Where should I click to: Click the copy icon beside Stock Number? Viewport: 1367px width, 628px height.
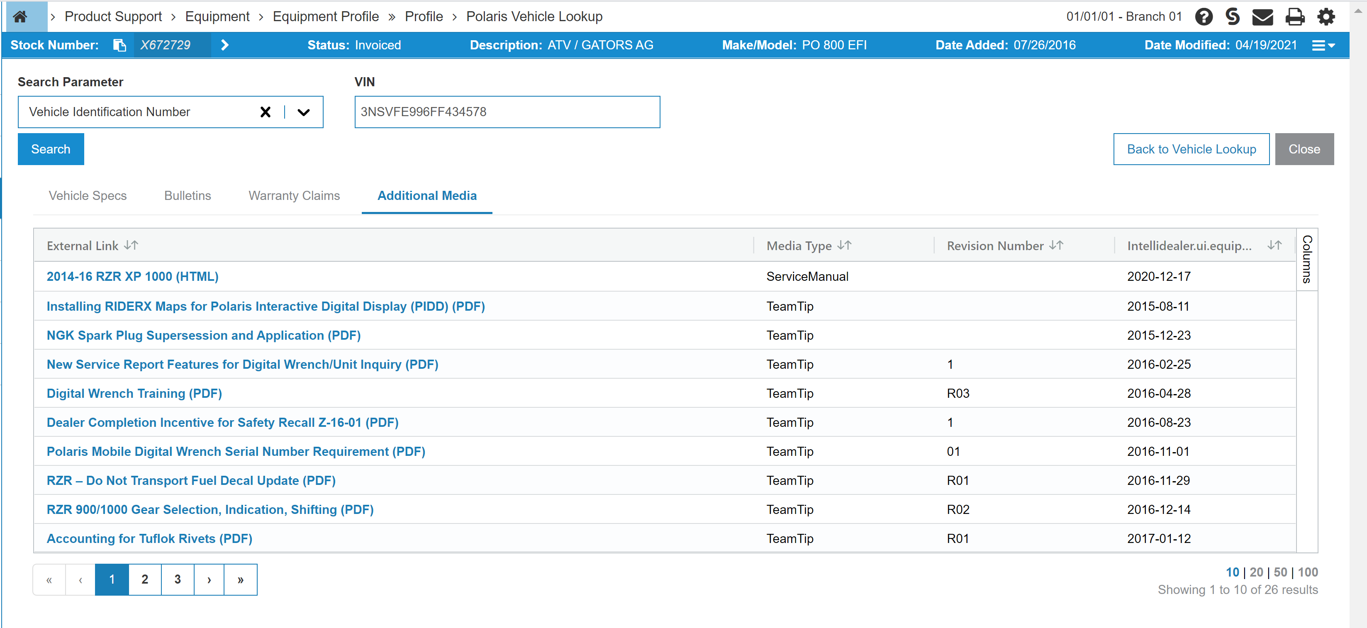point(119,45)
